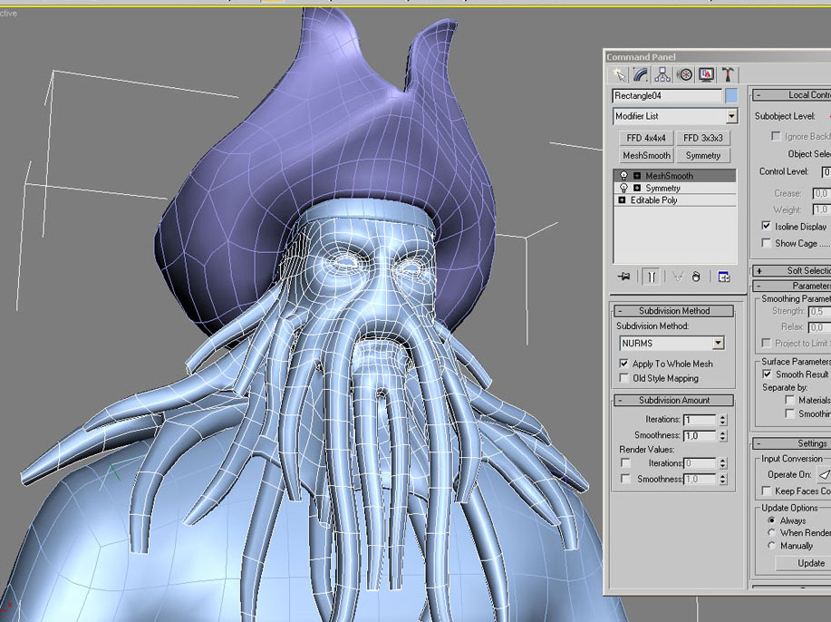The image size is (831, 622).
Task: Open the Modify tab icon
Action: (641, 74)
